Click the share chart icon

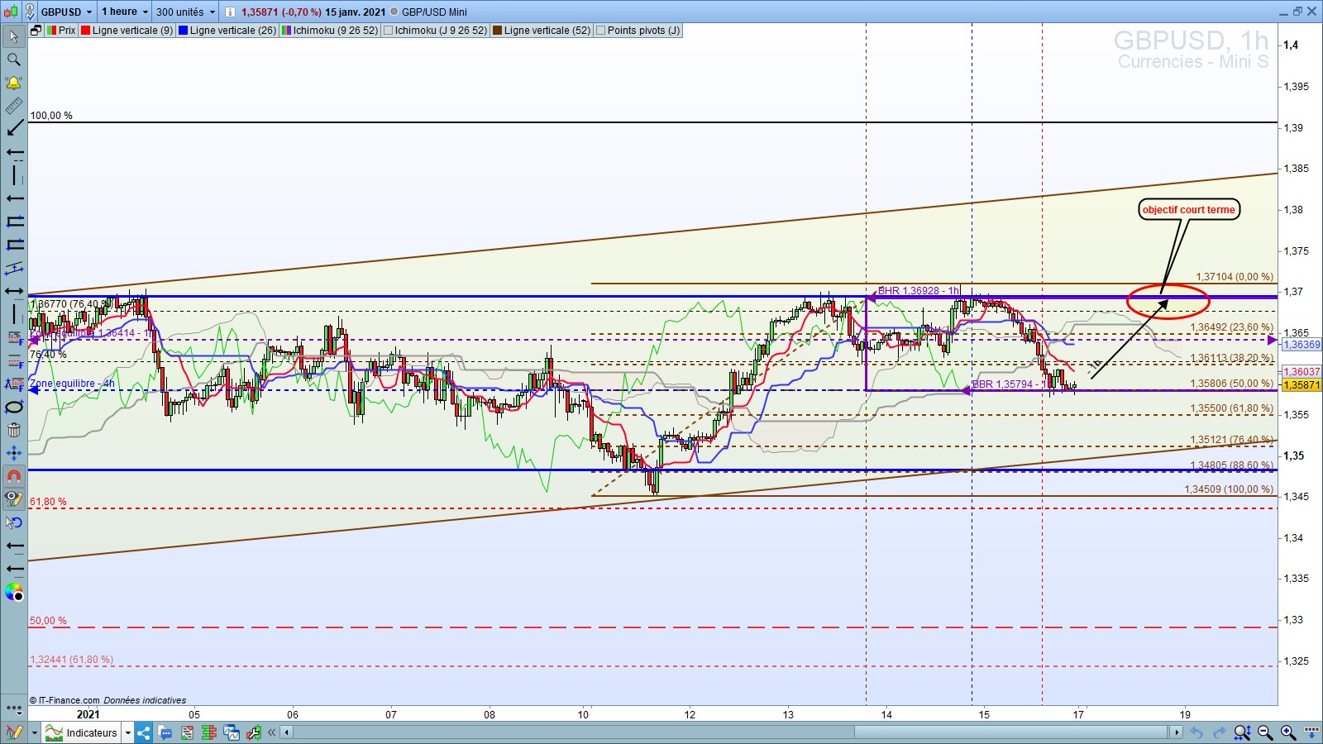pyautogui.click(x=144, y=732)
